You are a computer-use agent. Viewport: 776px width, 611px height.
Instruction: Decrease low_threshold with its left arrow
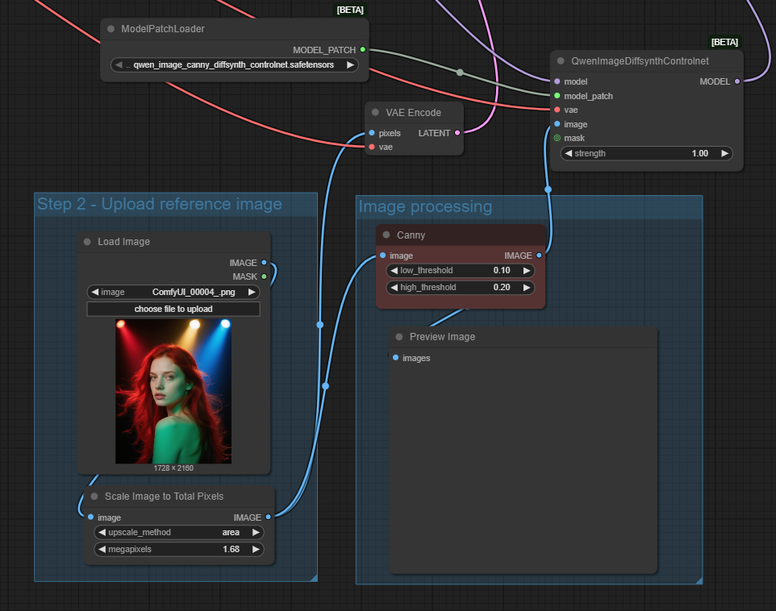pyautogui.click(x=394, y=271)
